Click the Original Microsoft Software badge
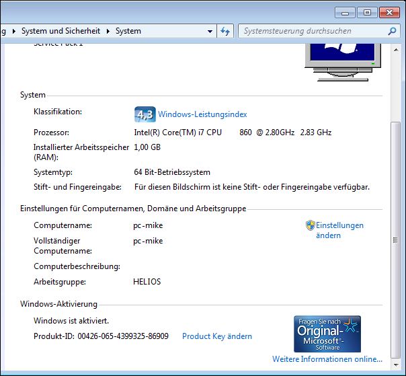 tap(327, 334)
